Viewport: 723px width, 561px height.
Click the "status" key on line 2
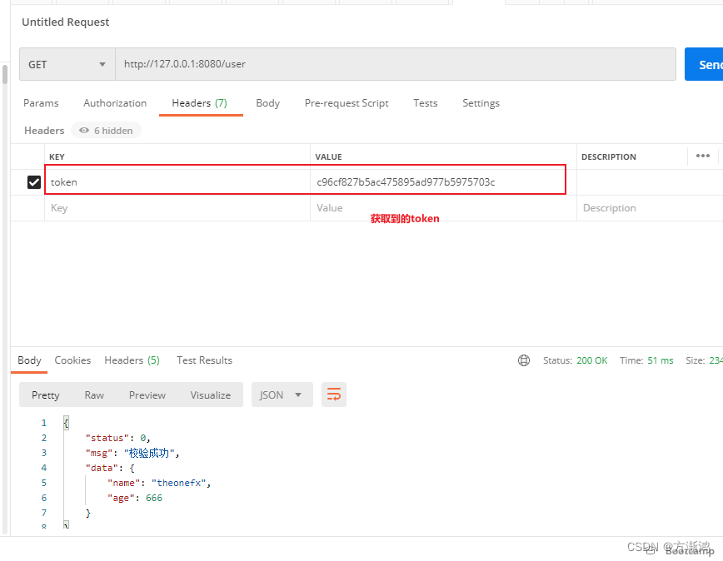coord(107,438)
